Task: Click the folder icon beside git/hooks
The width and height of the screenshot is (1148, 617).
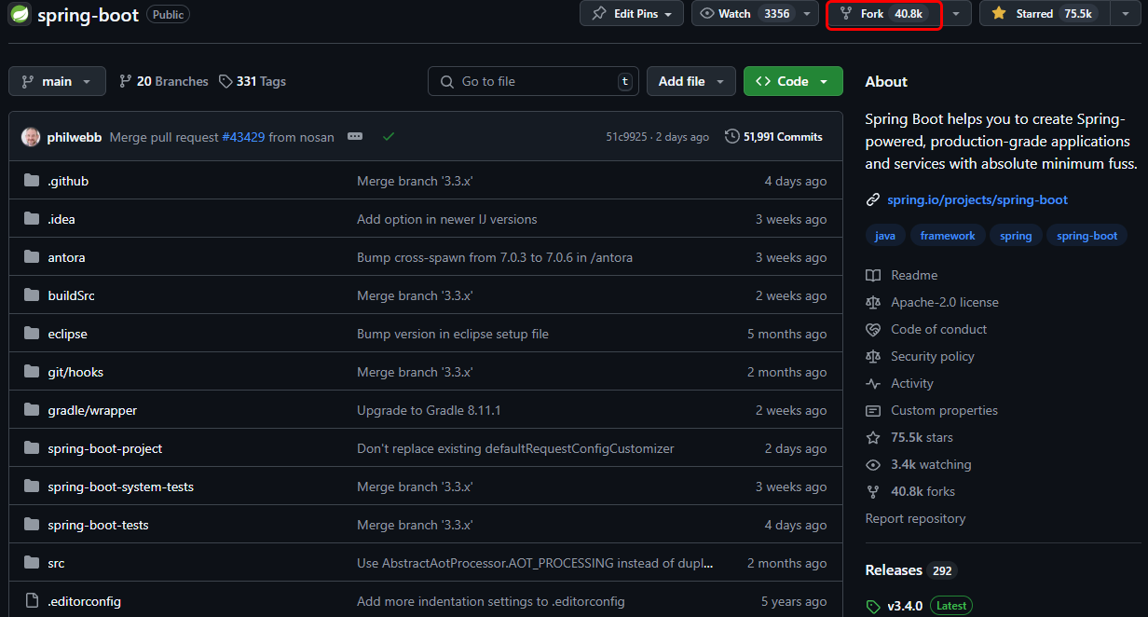Action: pyautogui.click(x=32, y=372)
